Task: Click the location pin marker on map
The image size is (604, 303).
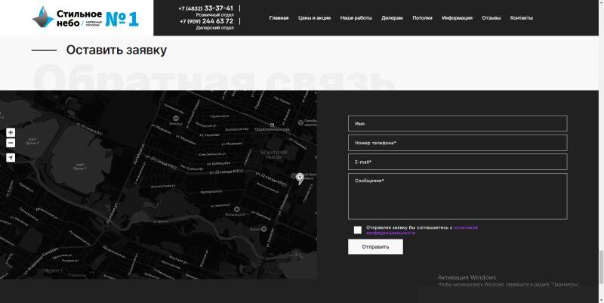Action: 300,178
